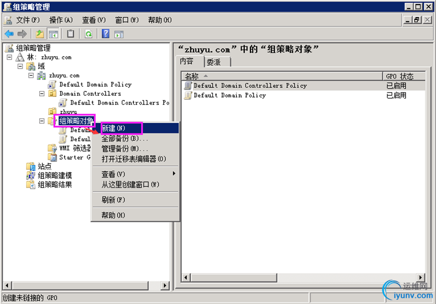Open the 查看(V) submenu arrow in the context menu

[174, 173]
